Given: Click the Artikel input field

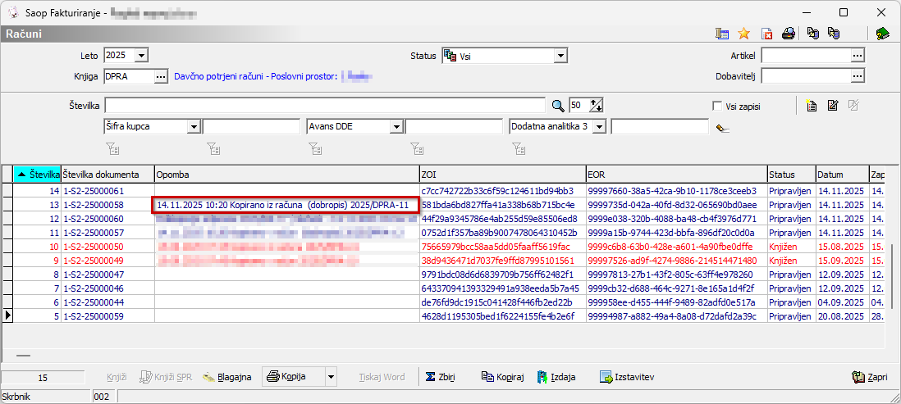Looking at the screenshot, I should (806, 56).
